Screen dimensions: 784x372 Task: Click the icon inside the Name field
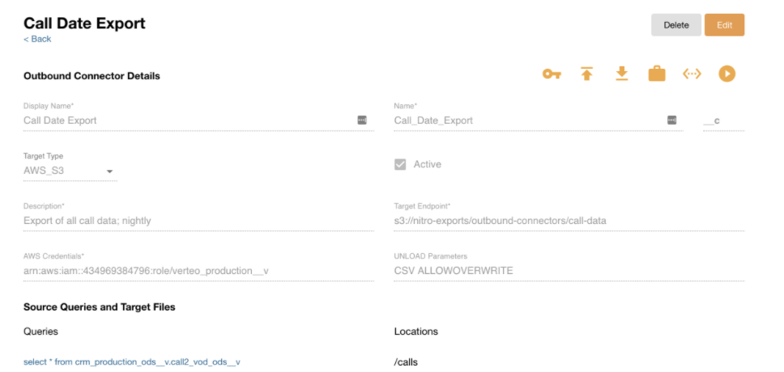pyautogui.click(x=671, y=120)
